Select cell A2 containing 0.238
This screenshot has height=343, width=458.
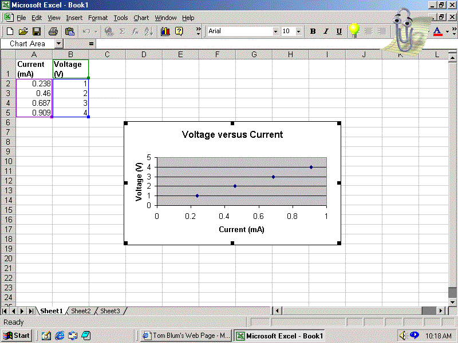pyautogui.click(x=34, y=83)
